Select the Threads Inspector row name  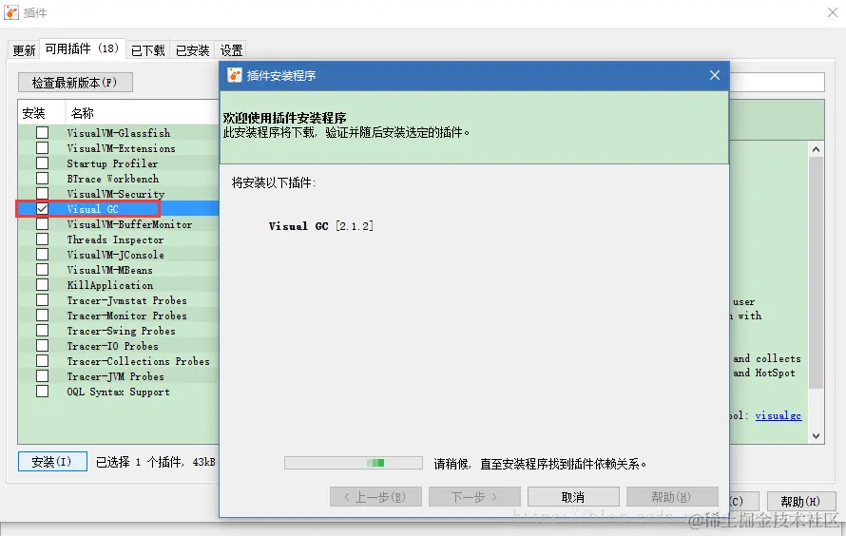point(115,239)
